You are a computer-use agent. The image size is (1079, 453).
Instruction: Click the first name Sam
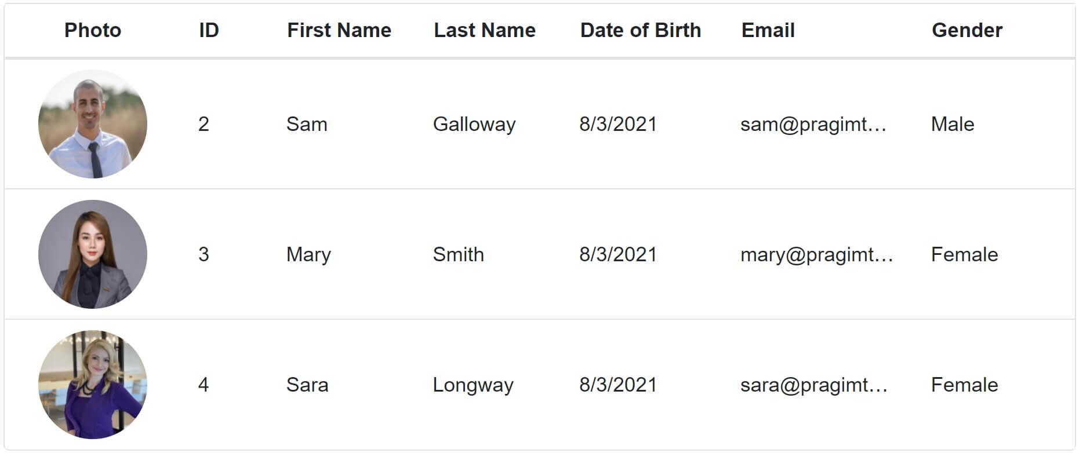click(307, 125)
